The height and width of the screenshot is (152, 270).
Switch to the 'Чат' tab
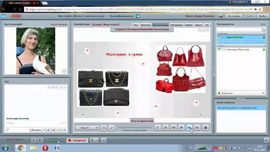(x=136, y=25)
